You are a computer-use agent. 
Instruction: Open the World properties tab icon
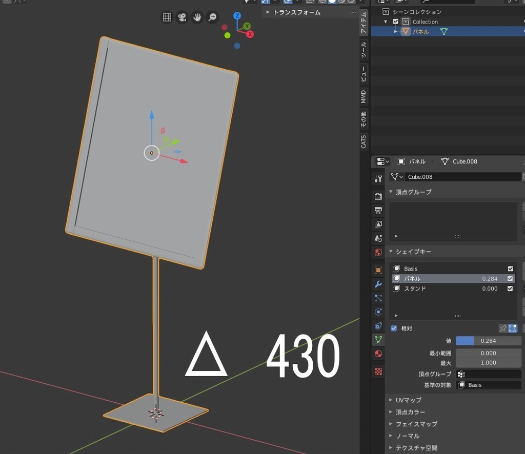pyautogui.click(x=378, y=252)
